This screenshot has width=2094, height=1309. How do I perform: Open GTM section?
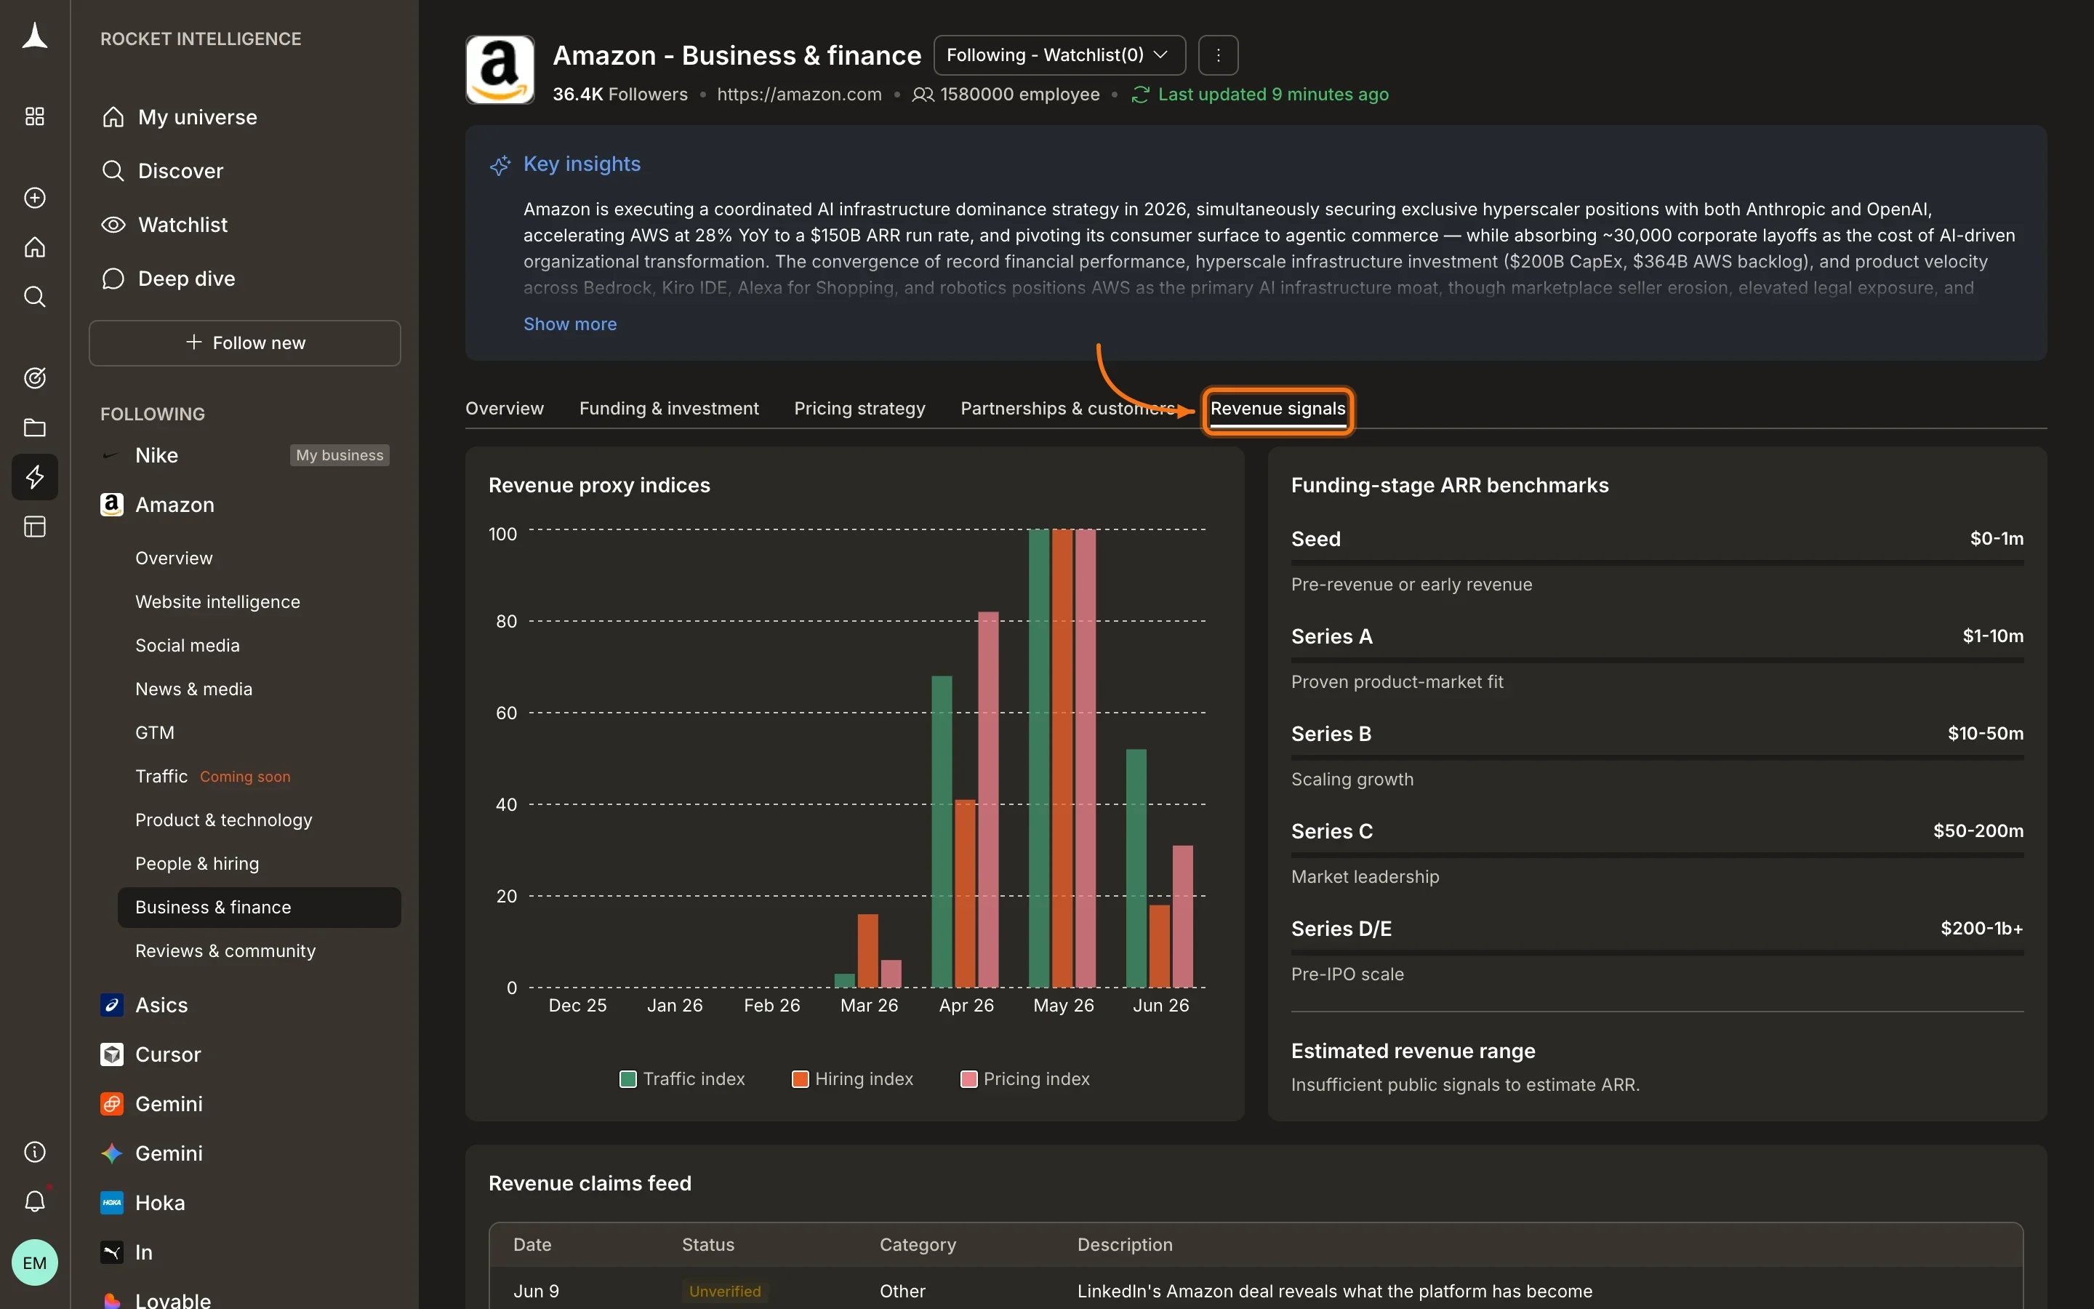(155, 733)
